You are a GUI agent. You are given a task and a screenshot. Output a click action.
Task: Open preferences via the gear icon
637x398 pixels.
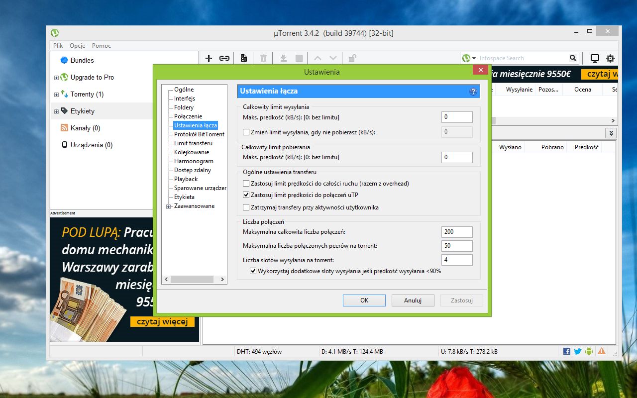pyautogui.click(x=610, y=58)
